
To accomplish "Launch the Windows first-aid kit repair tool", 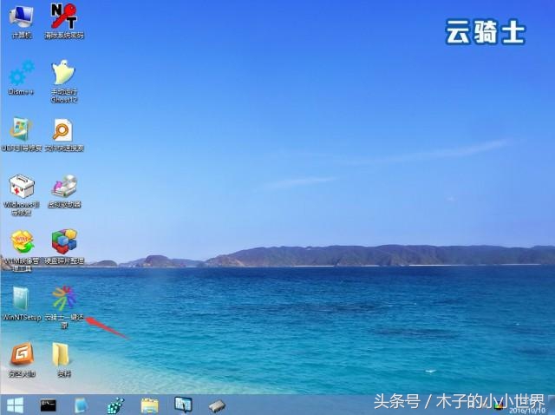I will (21, 186).
